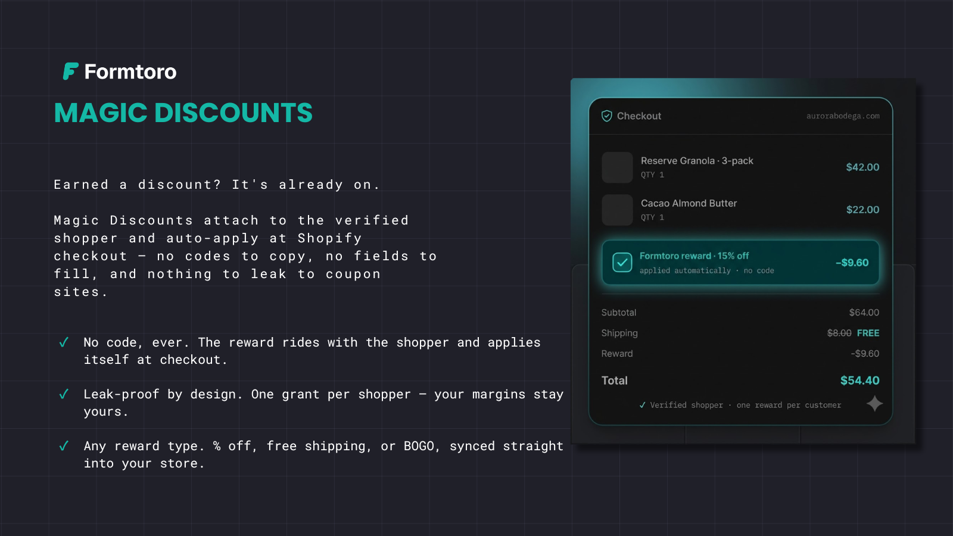Click "Earned a discount? It's already on."
The image size is (953, 536).
(217, 185)
